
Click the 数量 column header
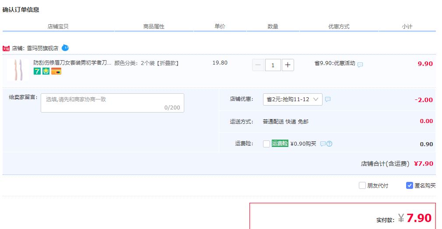(273, 27)
